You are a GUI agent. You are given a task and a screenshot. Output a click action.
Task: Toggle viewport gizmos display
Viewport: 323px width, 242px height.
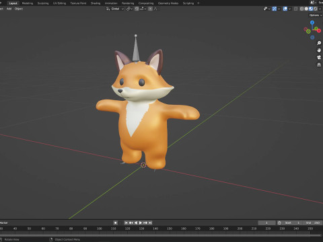275,9
